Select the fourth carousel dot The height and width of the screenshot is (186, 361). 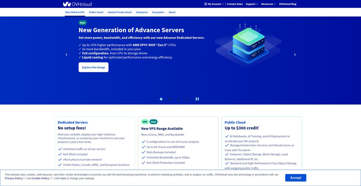[x=187, y=99]
